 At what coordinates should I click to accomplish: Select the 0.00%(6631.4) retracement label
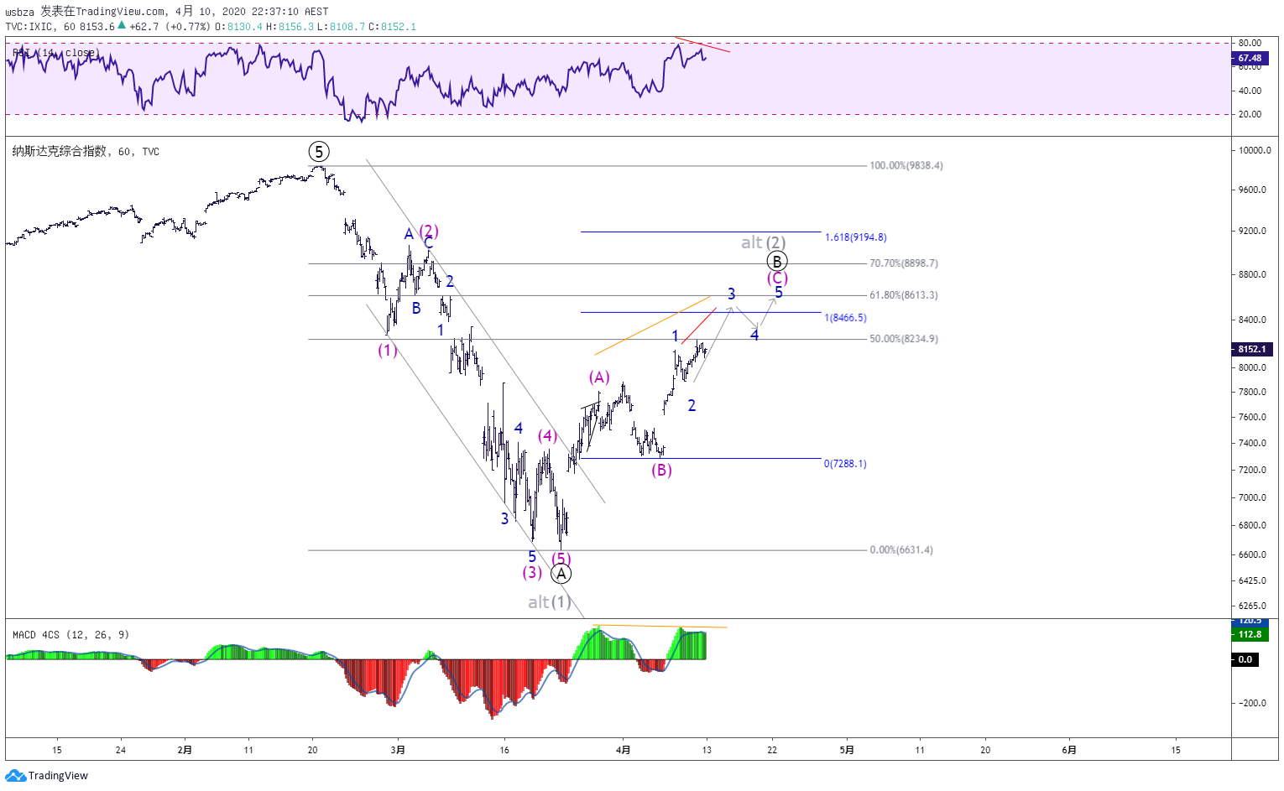pos(901,550)
